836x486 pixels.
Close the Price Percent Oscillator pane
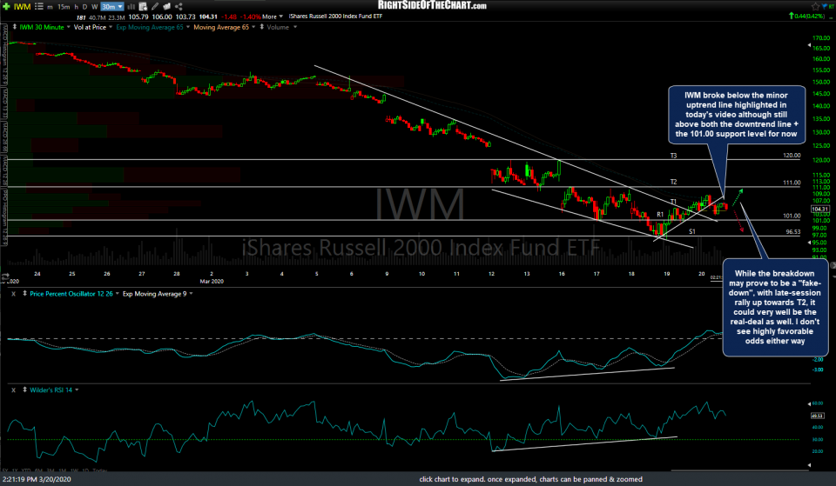click(13, 293)
